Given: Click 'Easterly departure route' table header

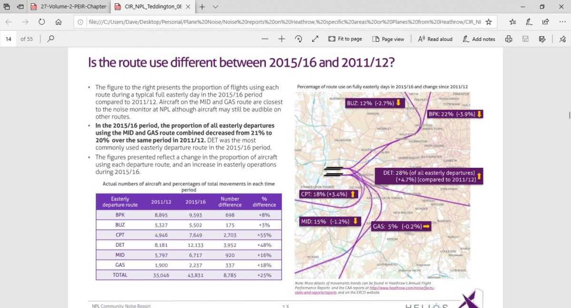Looking at the screenshot, I should [120, 202].
